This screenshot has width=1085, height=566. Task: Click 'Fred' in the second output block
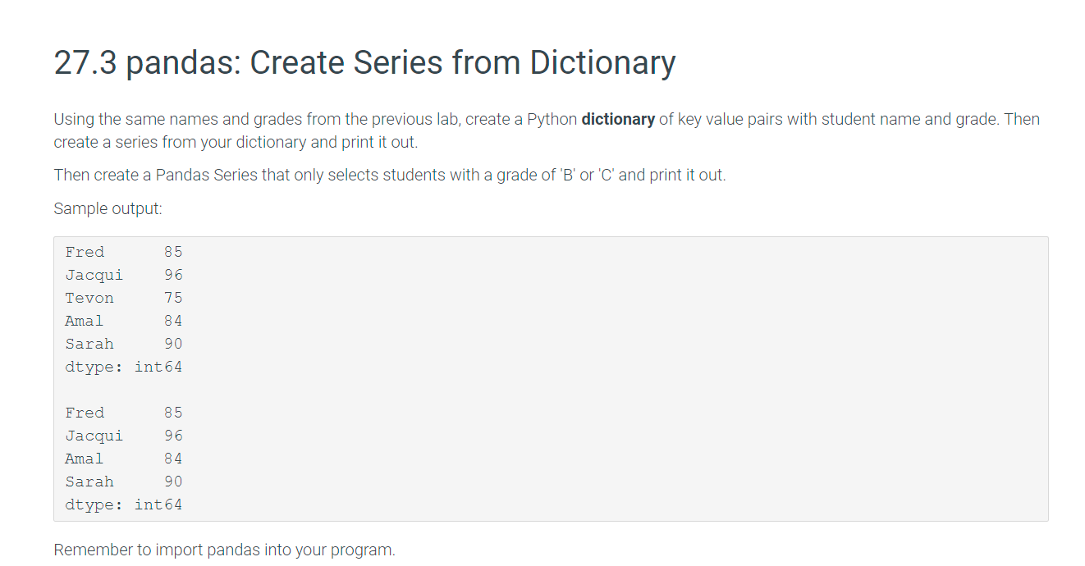[85, 413]
